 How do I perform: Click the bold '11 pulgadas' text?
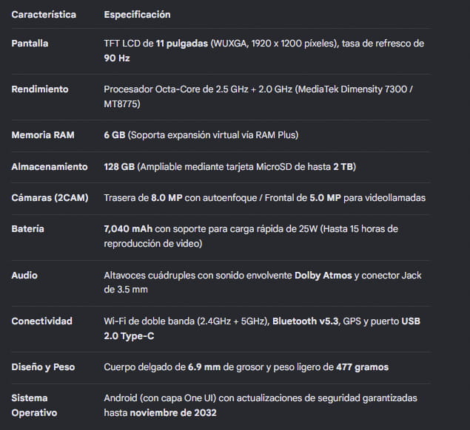pos(182,44)
